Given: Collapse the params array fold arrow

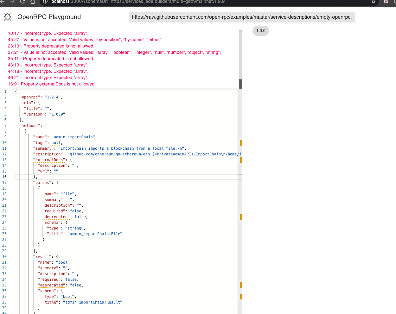Looking at the screenshot, I should tap(11, 182).
